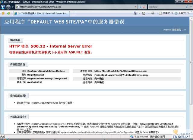
Task: Click the Add to Favorites icon
Action: click(x=9, y=13)
